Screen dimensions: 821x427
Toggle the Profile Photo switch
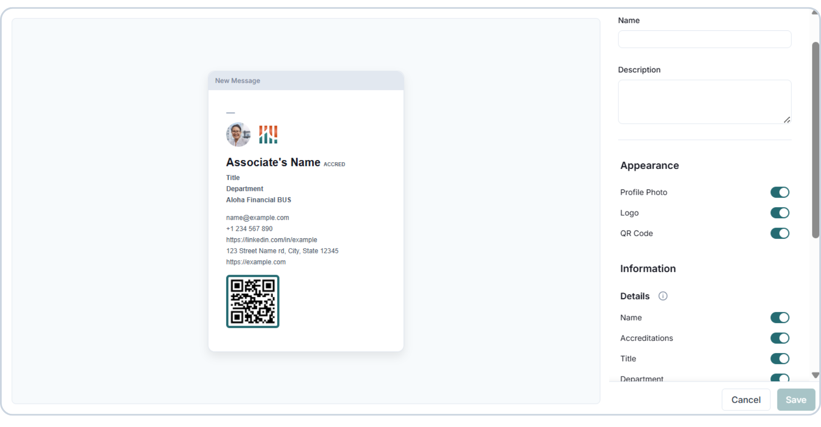780,192
